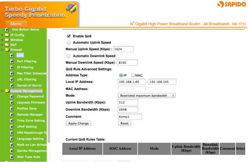
Task: Click the sidebar vertical scrollbar
Action: [x=49, y=91]
